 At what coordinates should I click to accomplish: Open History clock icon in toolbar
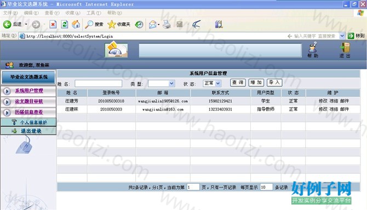click(x=139, y=24)
